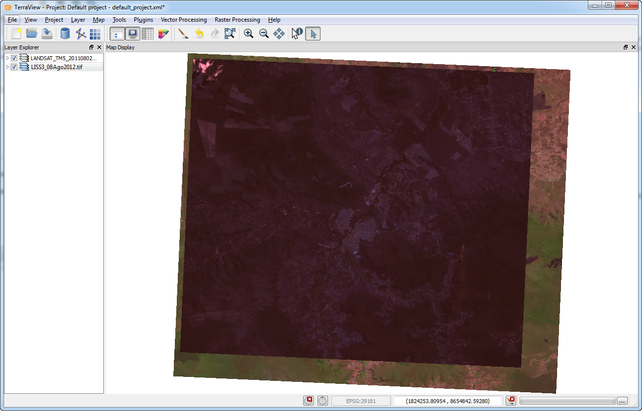Click the paintbrush draw icon

(183, 34)
